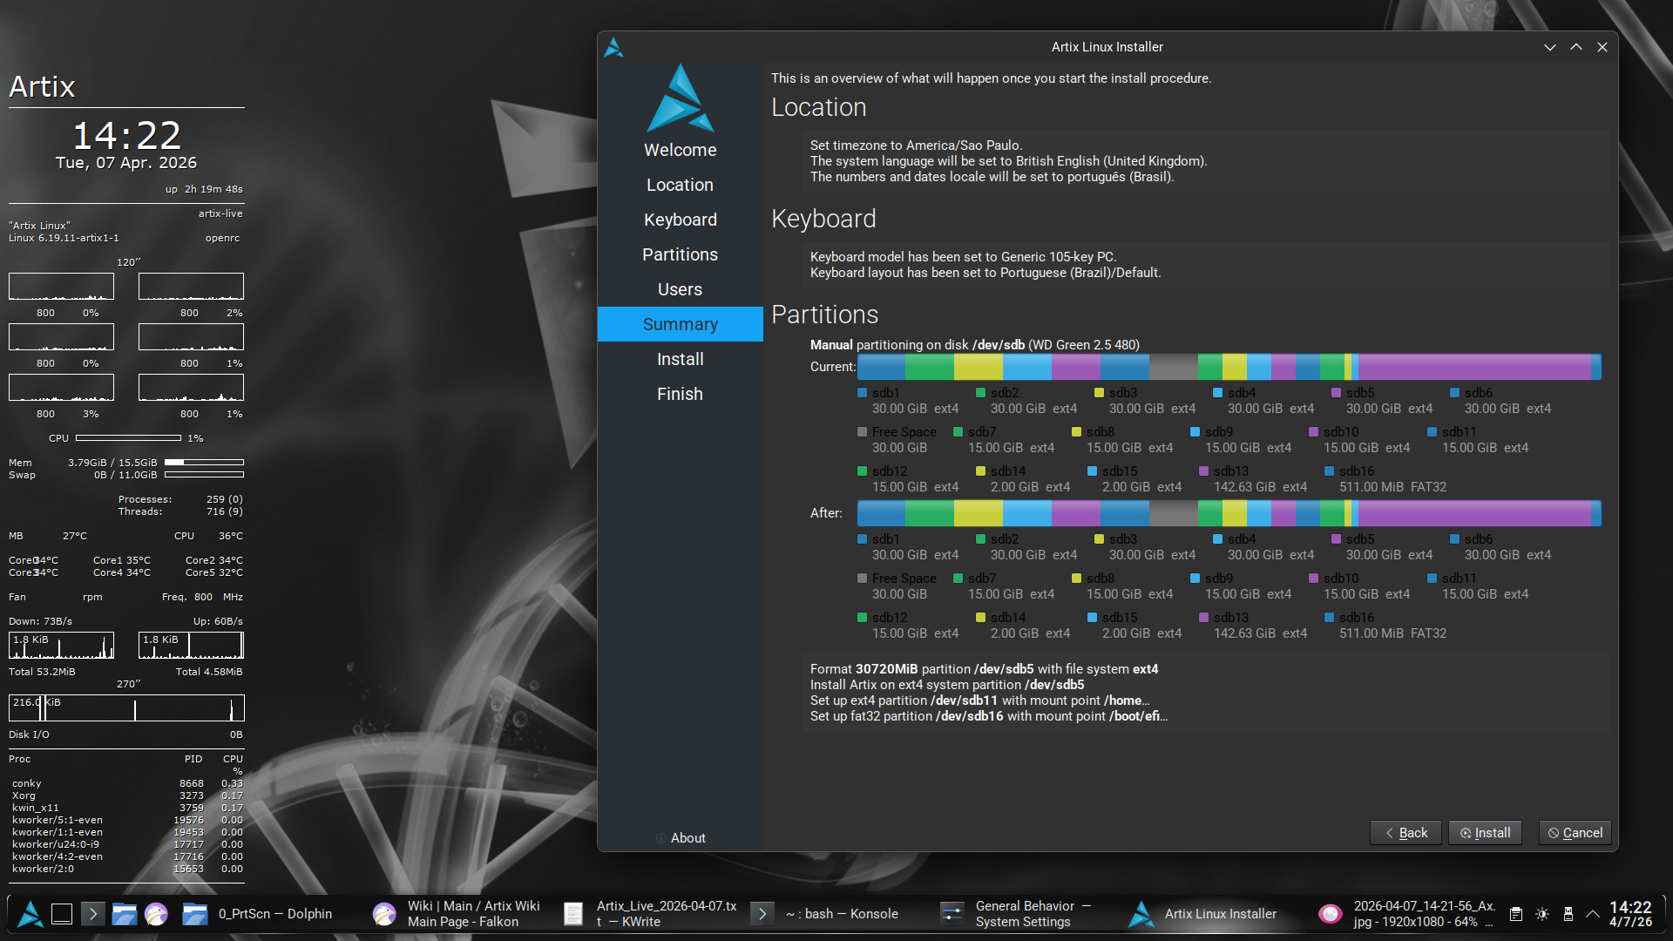Go to the Welcome step
Image resolution: width=1673 pixels, height=941 pixels.
(681, 150)
